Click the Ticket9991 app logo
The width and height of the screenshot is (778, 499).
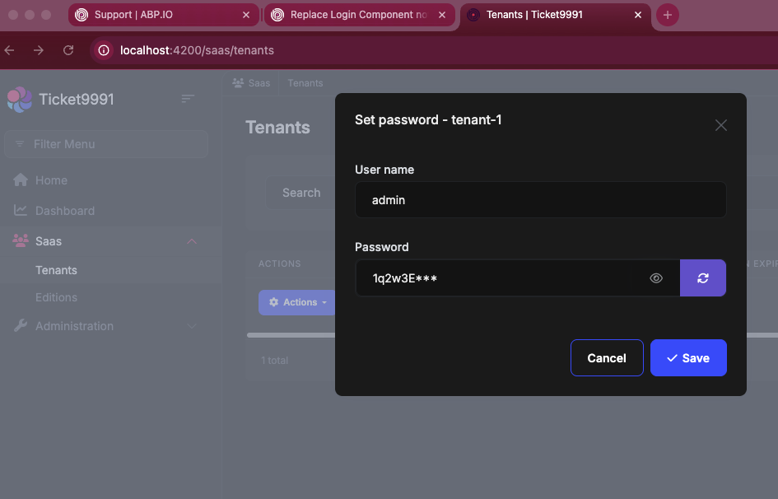pyautogui.click(x=20, y=100)
